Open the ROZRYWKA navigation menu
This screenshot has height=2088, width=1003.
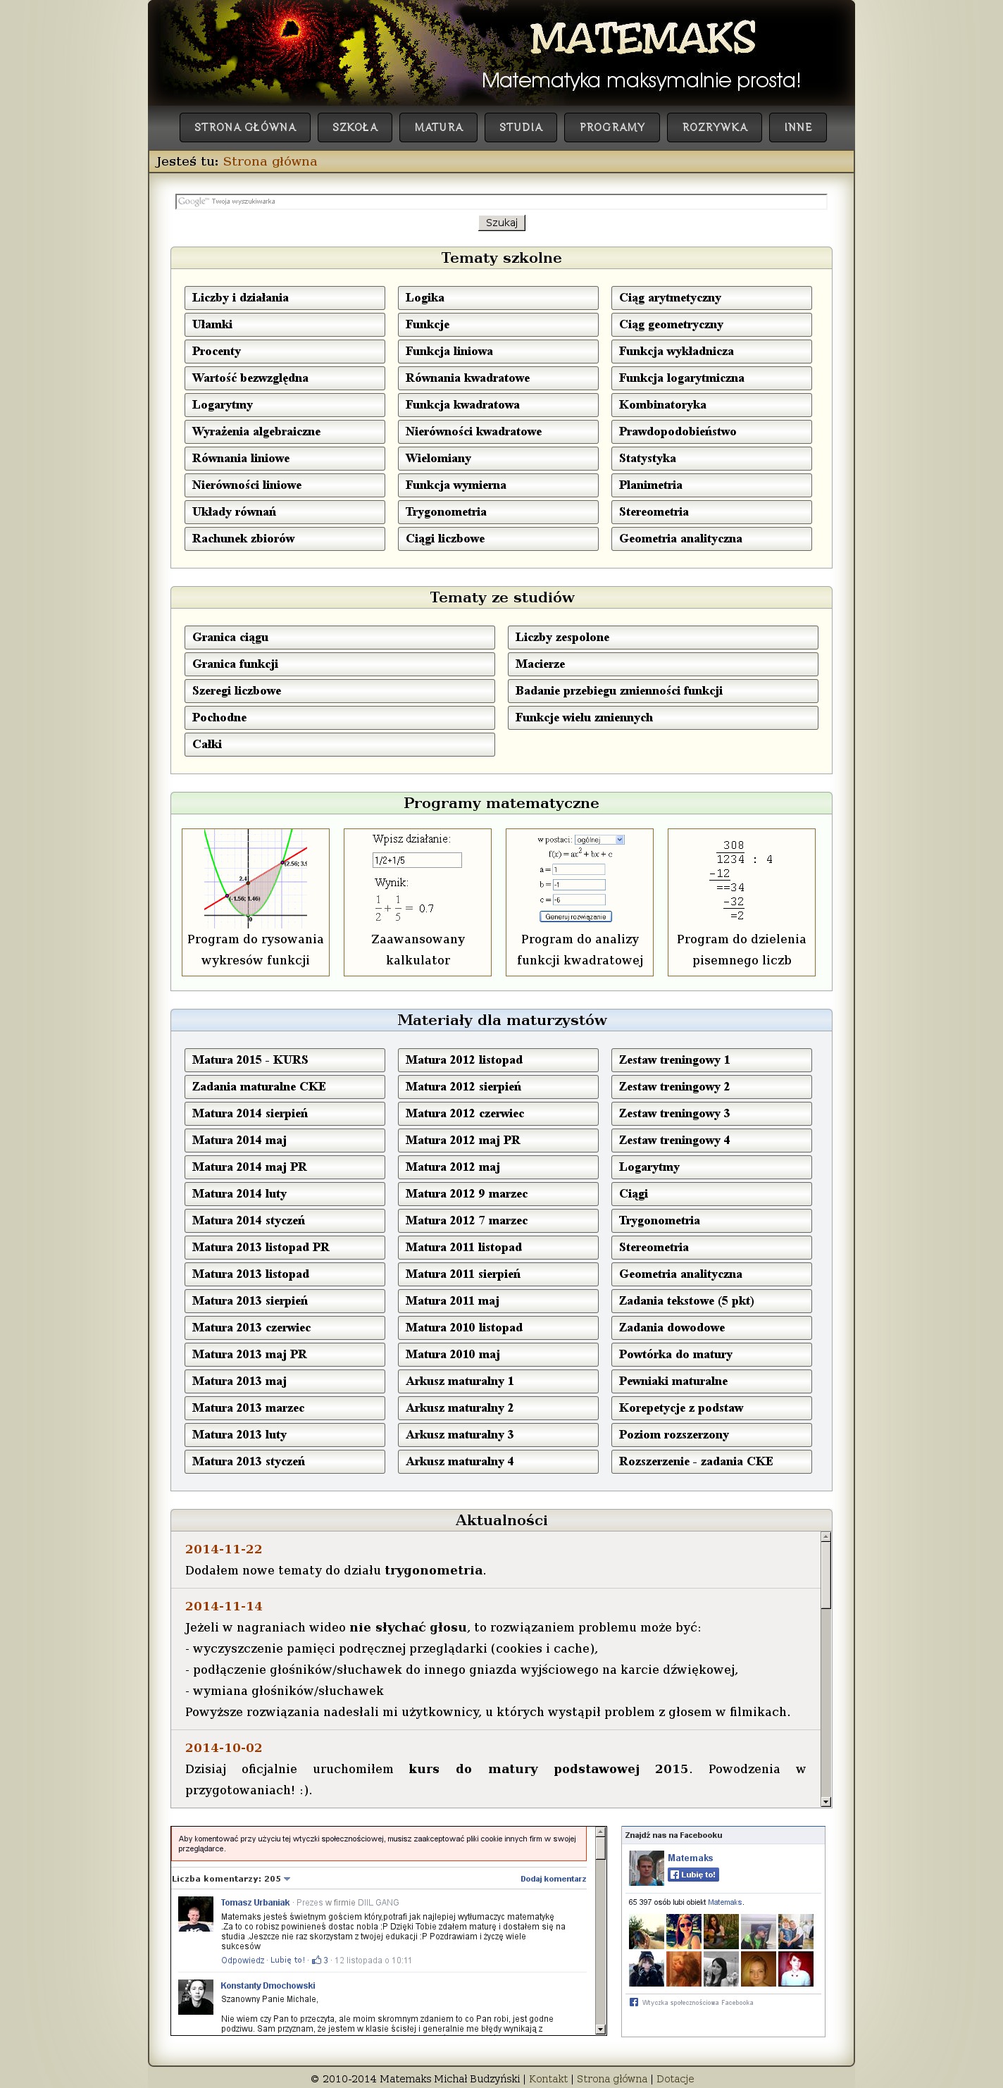(x=714, y=128)
